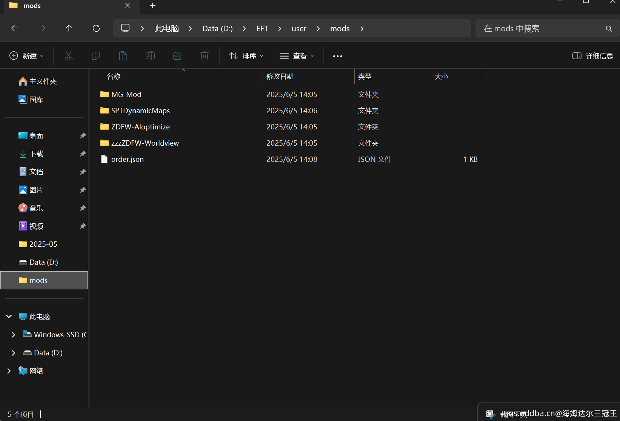This screenshot has width=620, height=421.
Task: Open the three-dot more options menu
Action: pyautogui.click(x=338, y=56)
